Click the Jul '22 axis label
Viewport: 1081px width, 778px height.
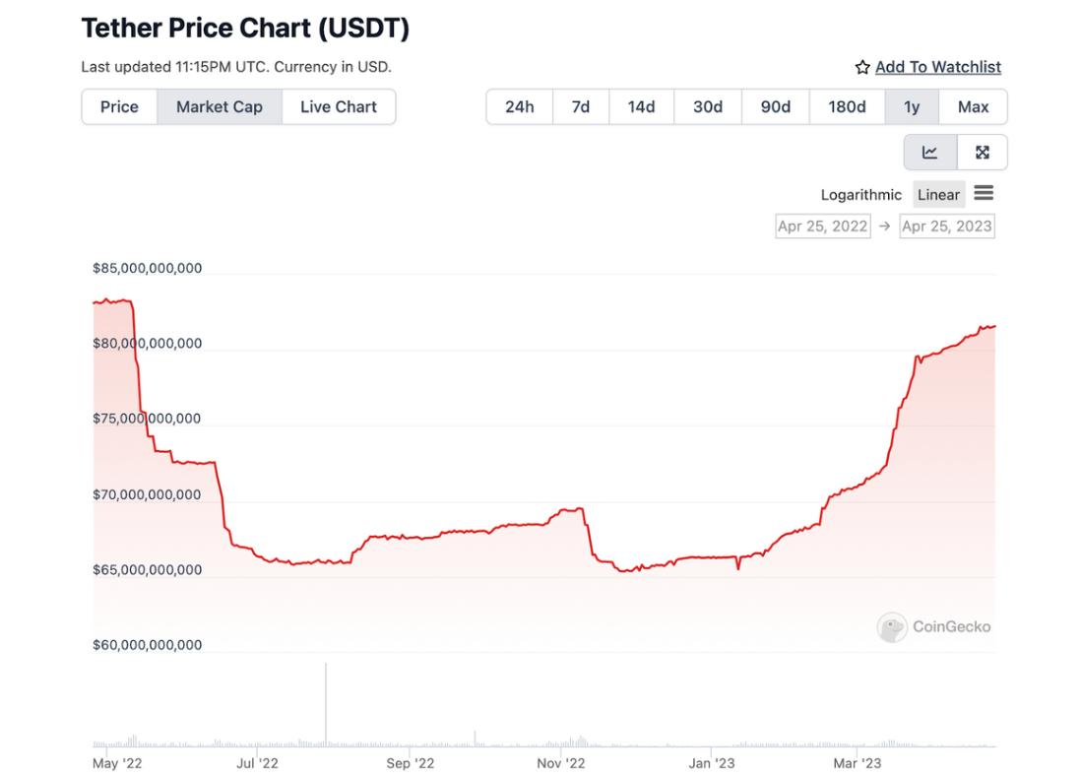pyautogui.click(x=257, y=763)
